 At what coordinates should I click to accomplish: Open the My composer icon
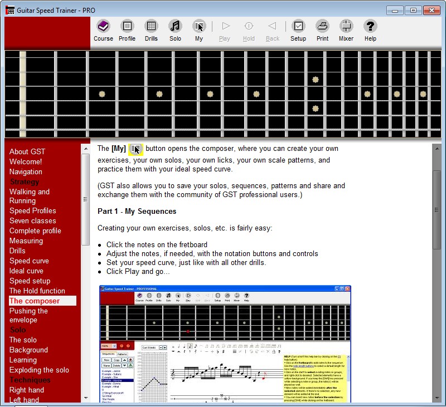click(x=199, y=26)
